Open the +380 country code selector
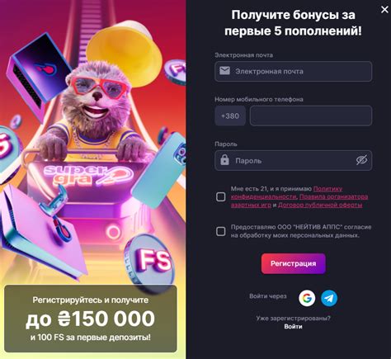 coord(230,116)
